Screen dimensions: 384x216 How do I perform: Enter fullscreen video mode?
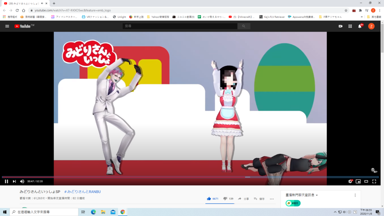click(x=374, y=181)
